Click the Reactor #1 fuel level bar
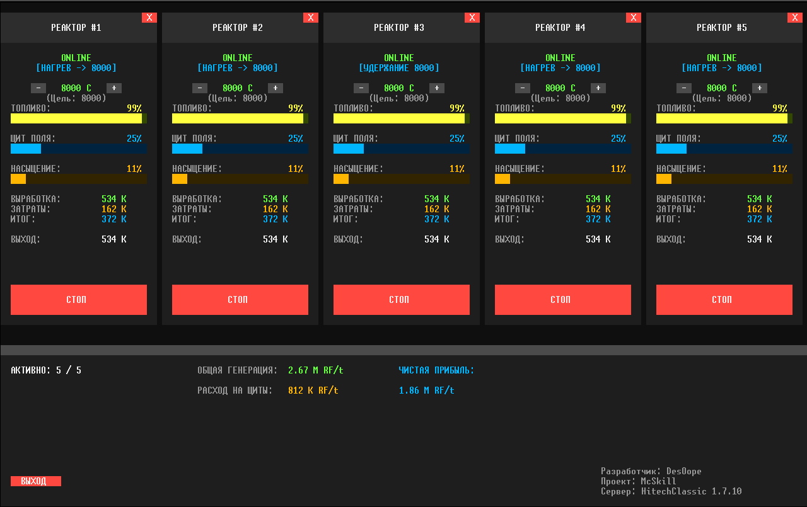This screenshot has height=507, width=807. 79,118
